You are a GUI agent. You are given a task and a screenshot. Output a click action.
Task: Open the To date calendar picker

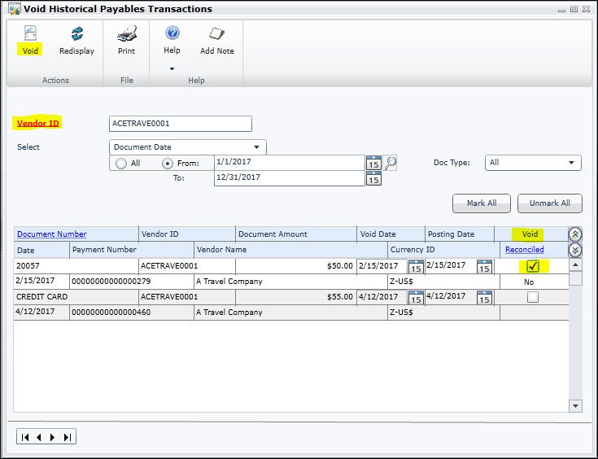click(x=373, y=178)
